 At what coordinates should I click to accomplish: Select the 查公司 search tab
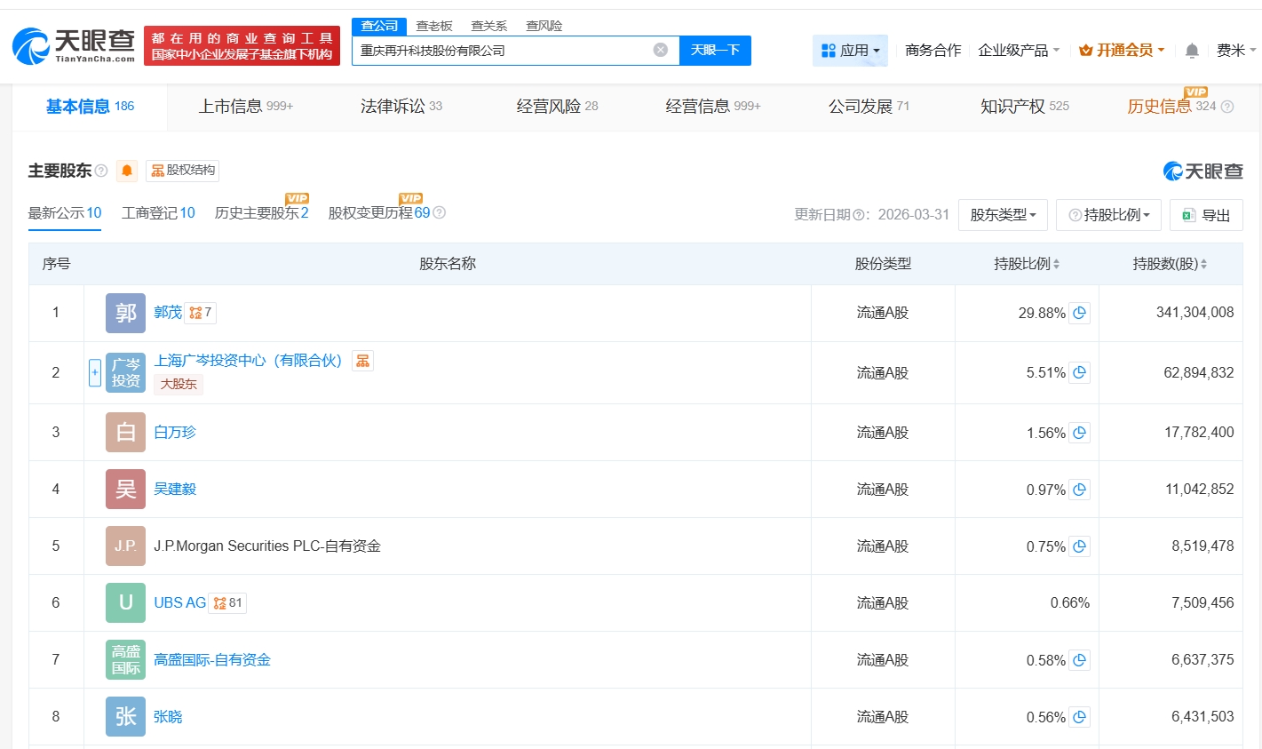click(379, 26)
